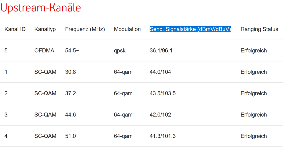
Task: Click the 54.5~ frequency value
Action: click(x=72, y=51)
